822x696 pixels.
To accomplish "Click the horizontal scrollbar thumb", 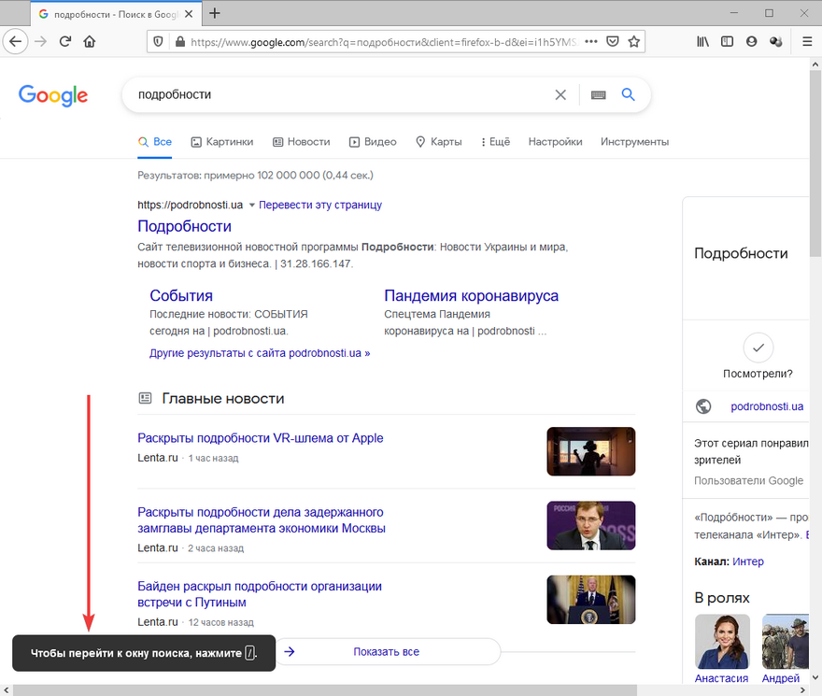I will (325, 690).
